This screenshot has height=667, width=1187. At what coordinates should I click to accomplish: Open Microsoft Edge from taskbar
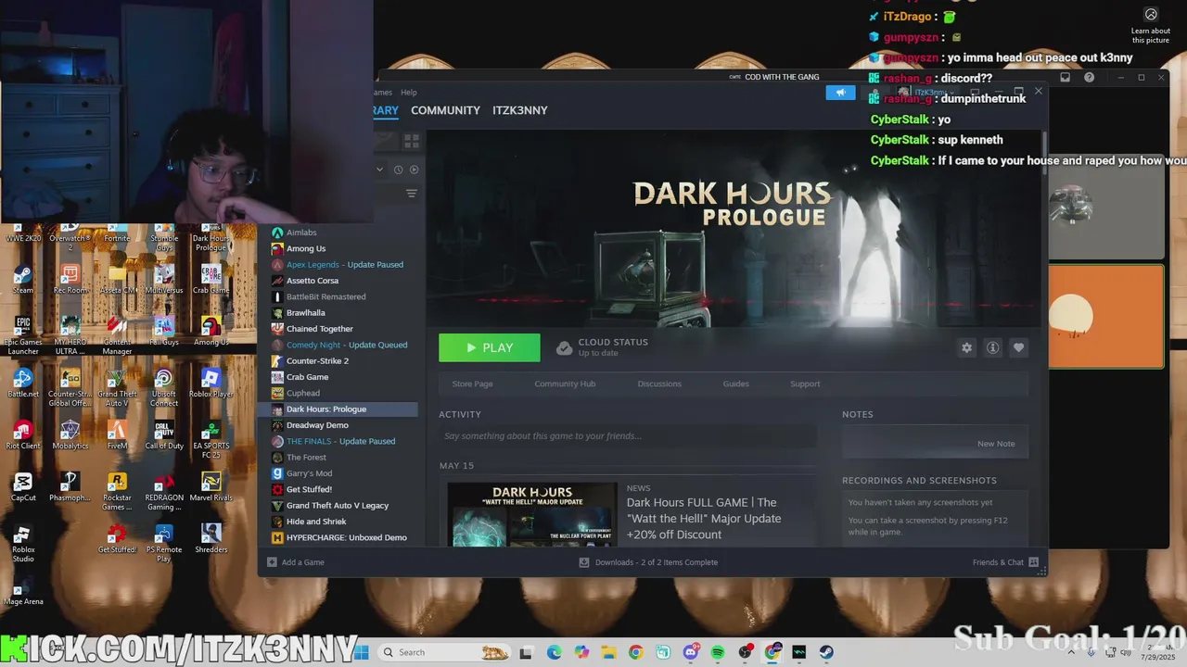pyautogui.click(x=555, y=652)
